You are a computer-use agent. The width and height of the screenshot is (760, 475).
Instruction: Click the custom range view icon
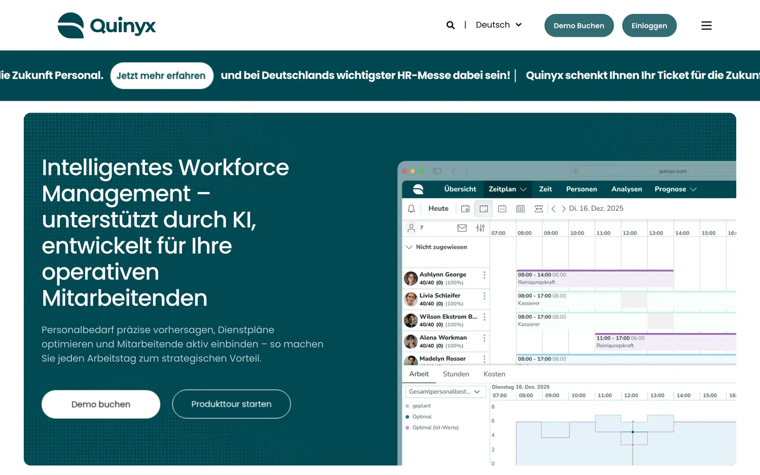coord(539,209)
